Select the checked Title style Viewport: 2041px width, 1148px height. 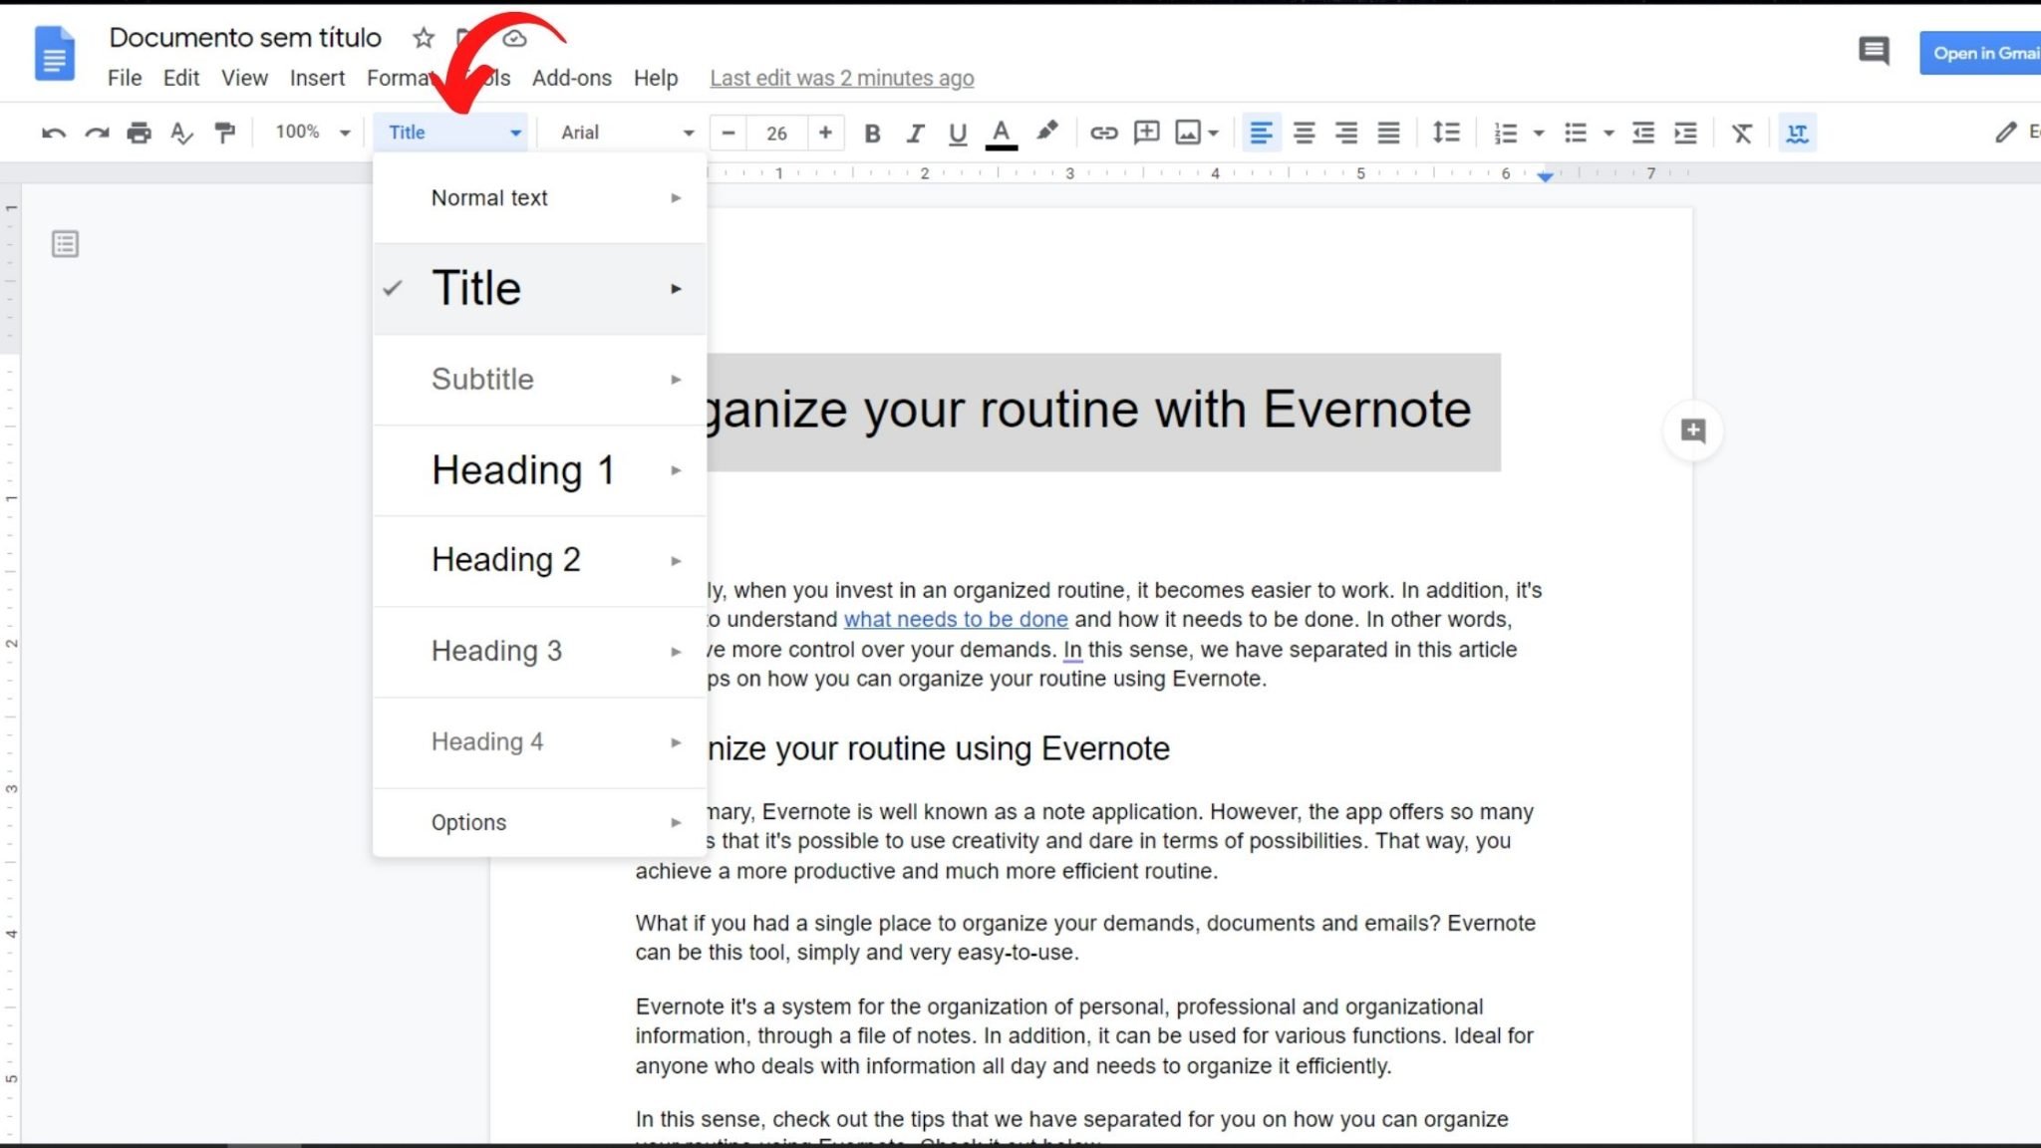pyautogui.click(x=539, y=289)
